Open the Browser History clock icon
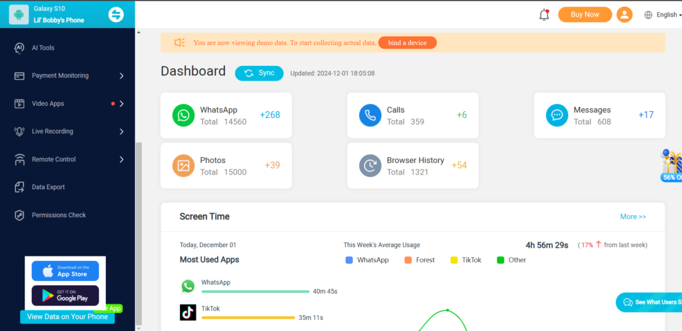The image size is (682, 331). pos(370,166)
